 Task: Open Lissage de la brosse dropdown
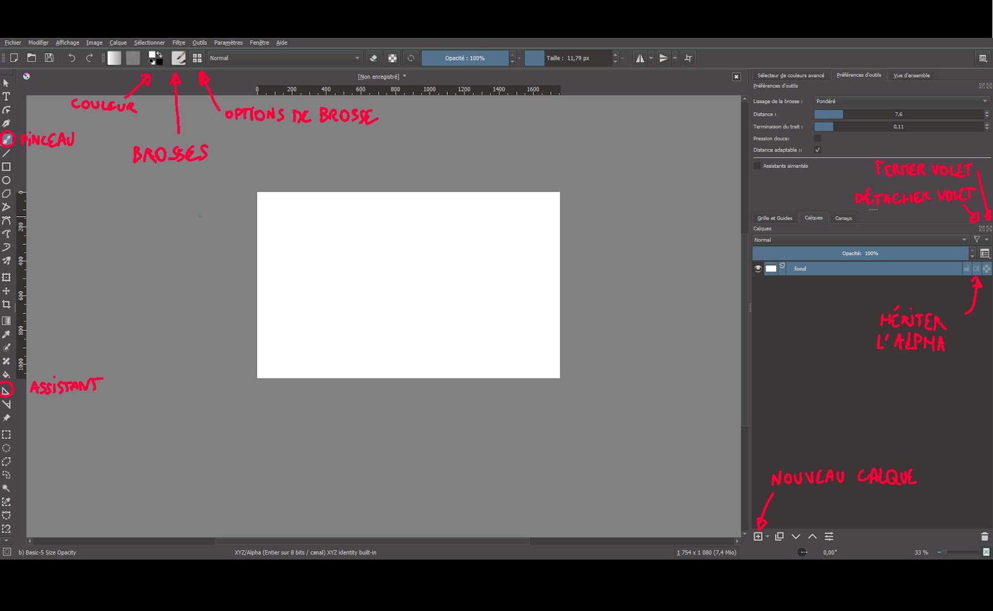point(901,101)
